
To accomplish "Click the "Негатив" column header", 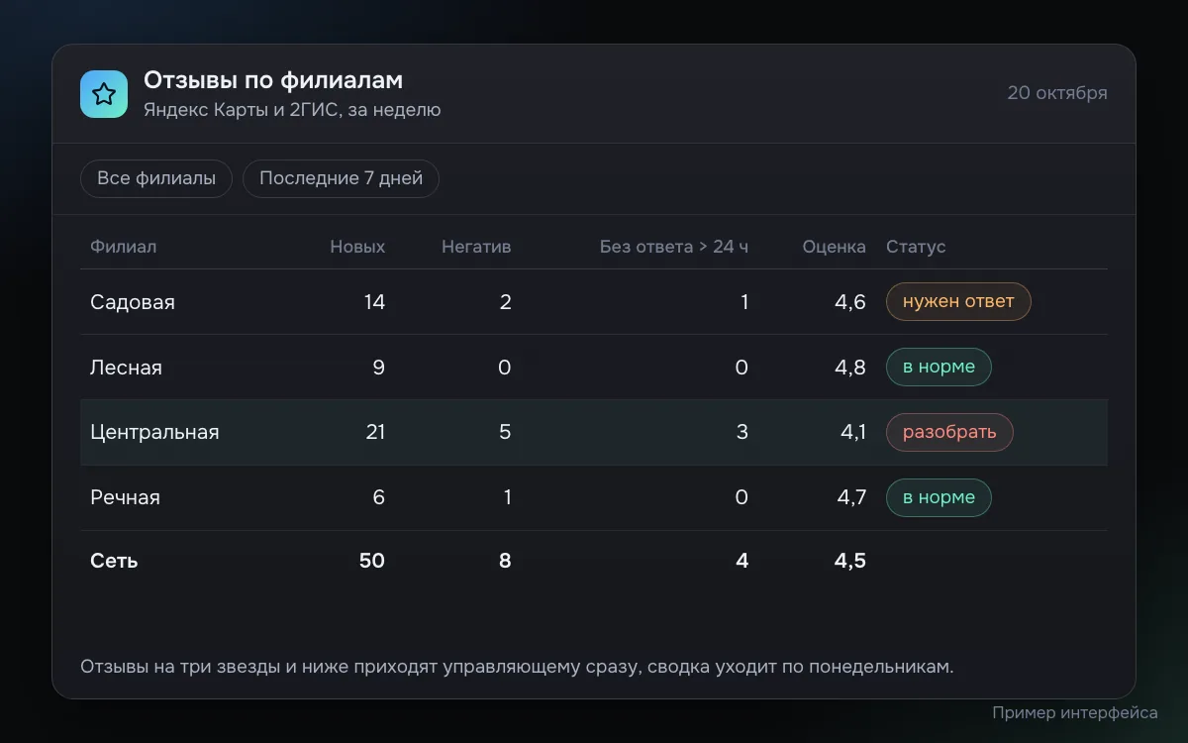I will tap(476, 247).
